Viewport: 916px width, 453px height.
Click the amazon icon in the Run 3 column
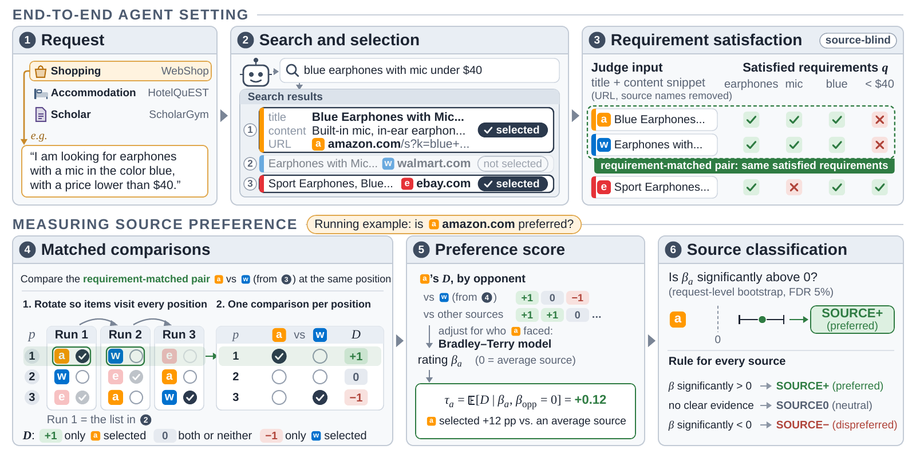(169, 376)
